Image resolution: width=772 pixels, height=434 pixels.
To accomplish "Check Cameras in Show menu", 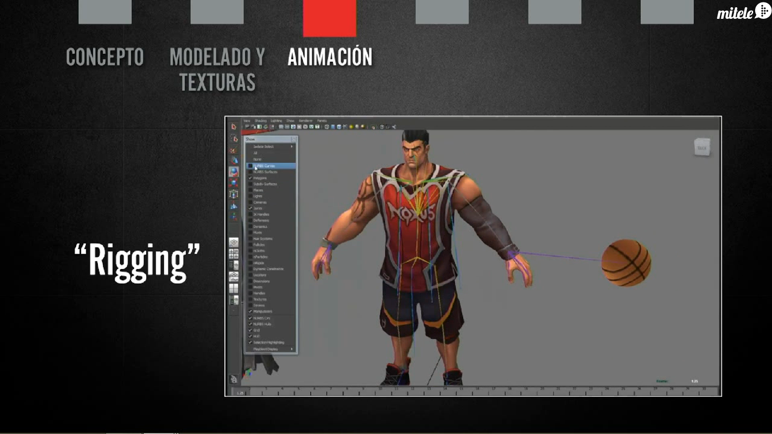I will click(271, 202).
